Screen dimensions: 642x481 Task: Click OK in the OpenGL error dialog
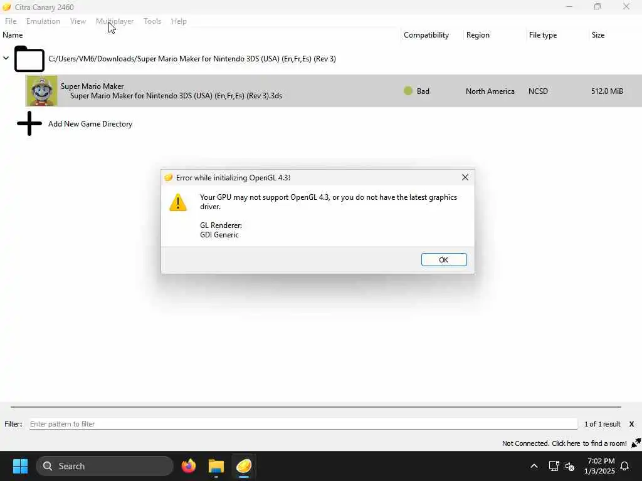(x=444, y=260)
